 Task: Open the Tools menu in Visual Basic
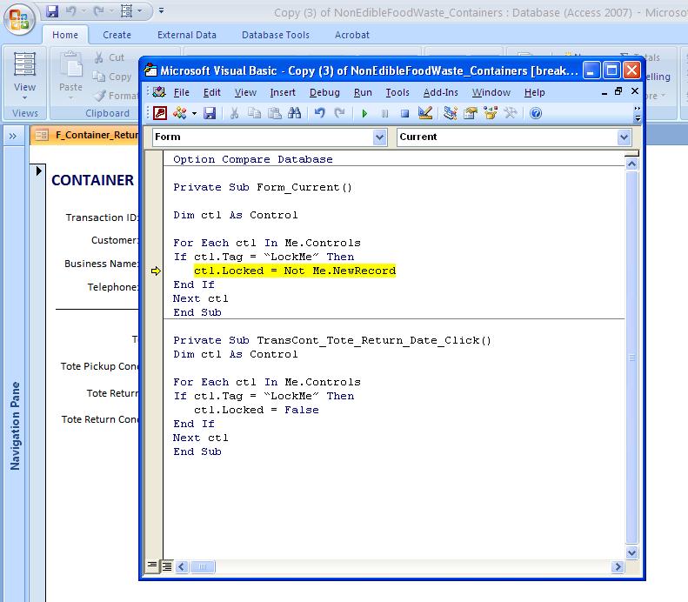pos(397,92)
